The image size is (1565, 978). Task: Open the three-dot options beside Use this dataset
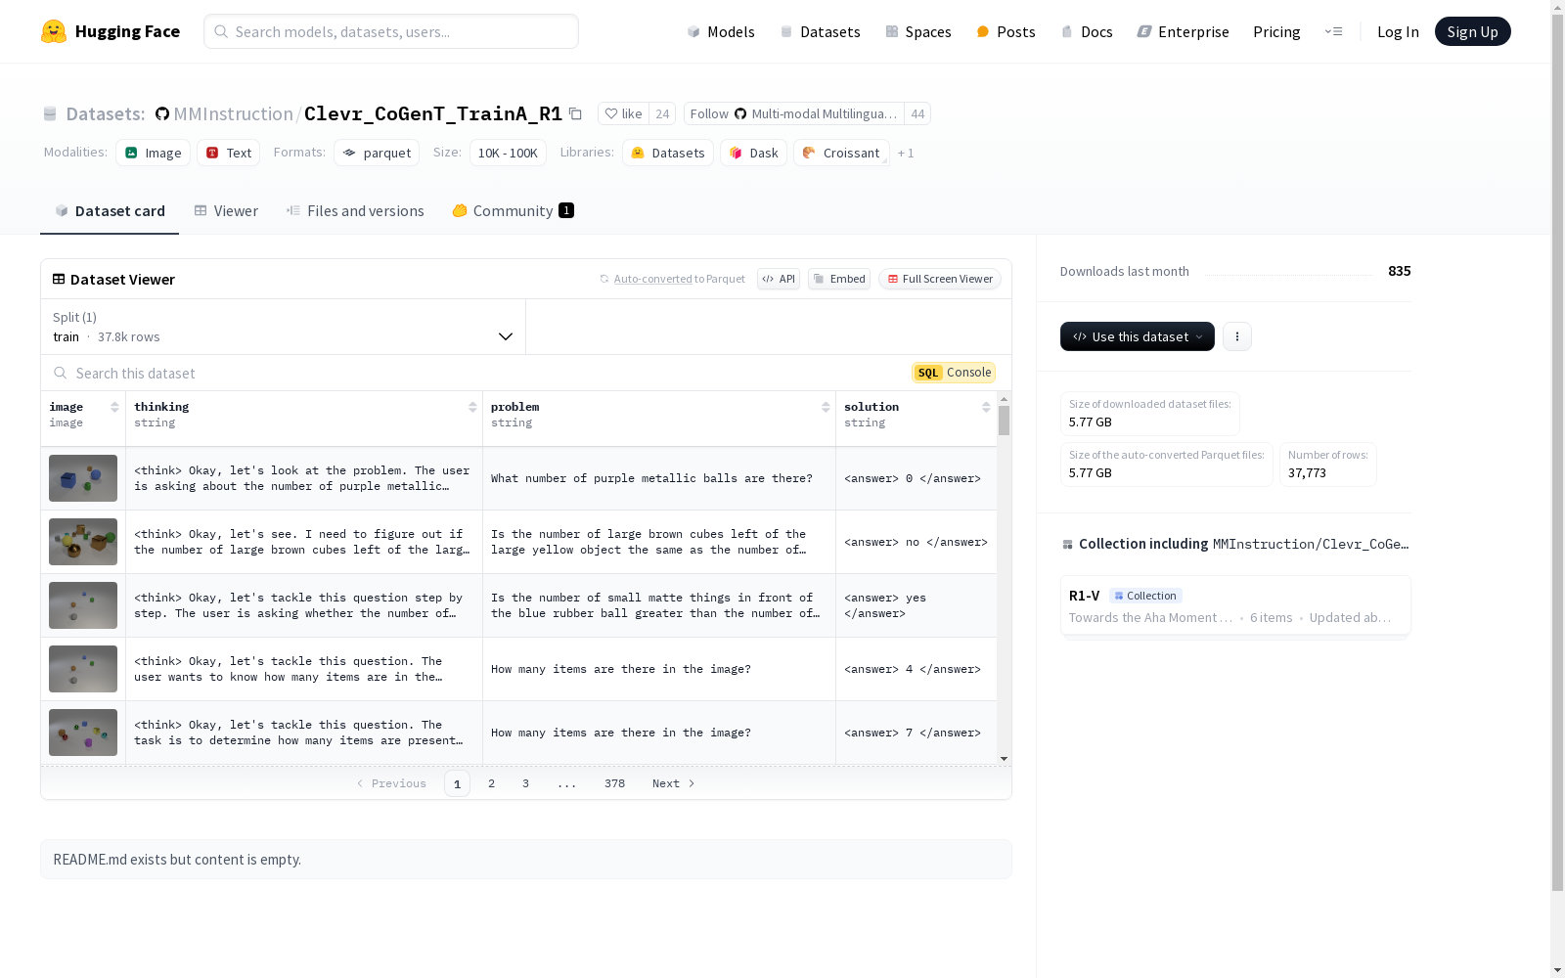click(x=1237, y=336)
